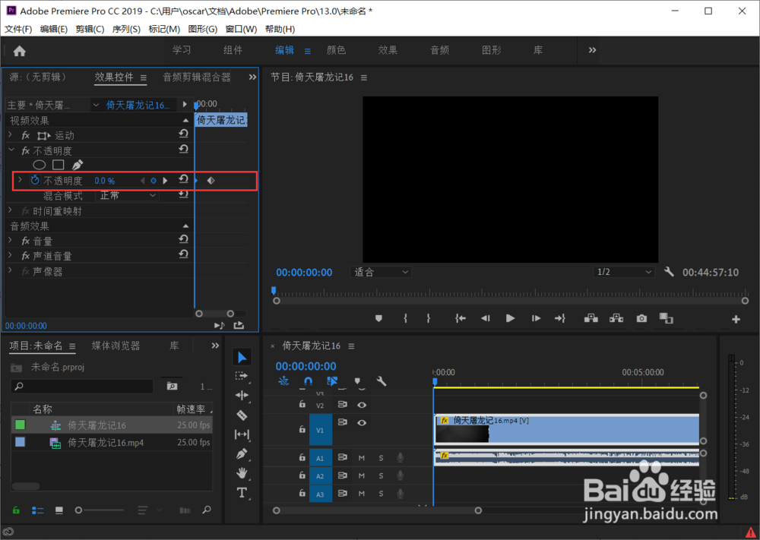The width and height of the screenshot is (760, 540).
Task: Select the Selection tool arrow
Action: click(242, 358)
